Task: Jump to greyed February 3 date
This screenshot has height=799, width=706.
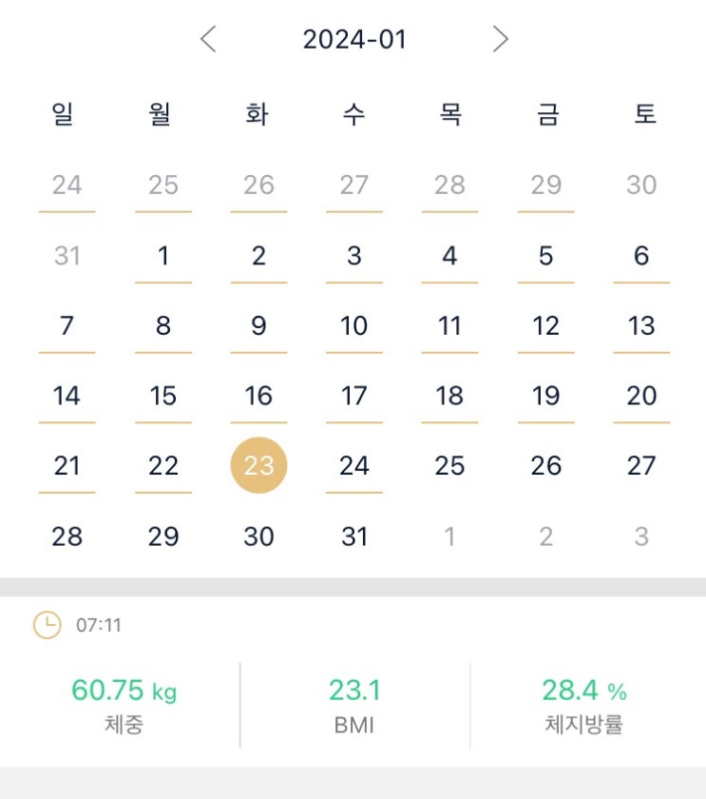Action: coord(641,536)
